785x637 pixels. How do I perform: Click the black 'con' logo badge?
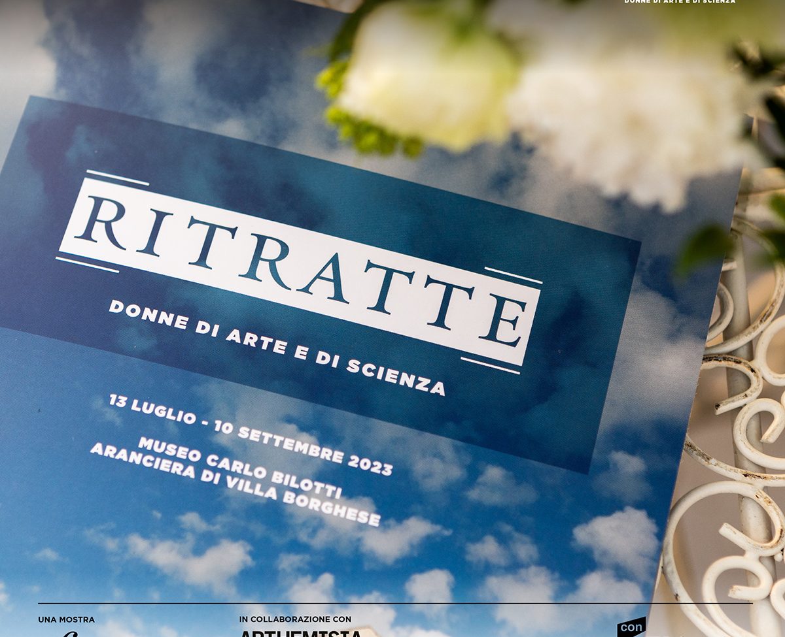tap(631, 629)
